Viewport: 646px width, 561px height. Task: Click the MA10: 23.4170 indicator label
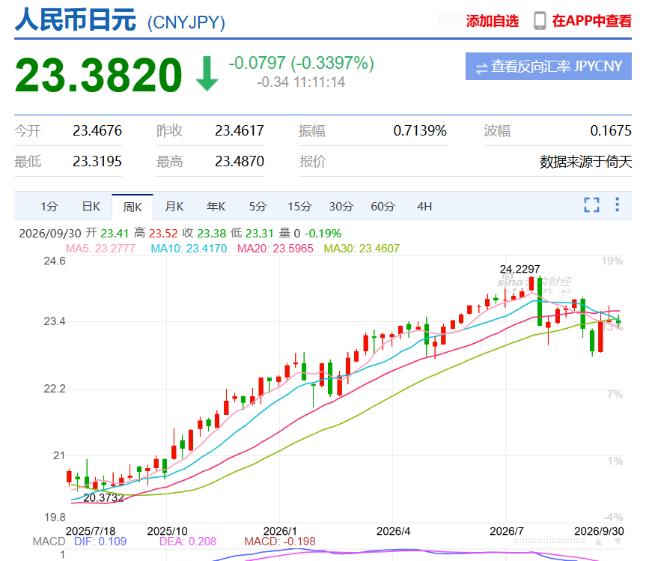click(x=189, y=249)
